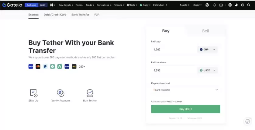The width and height of the screenshot is (255, 130).
Task: Click the search magnifier icon
Action: (x=249, y=5)
